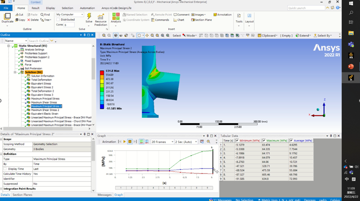This screenshot has height=201, width=360.
Task: Click timeline step 6 in graph
Action: tap(175, 188)
